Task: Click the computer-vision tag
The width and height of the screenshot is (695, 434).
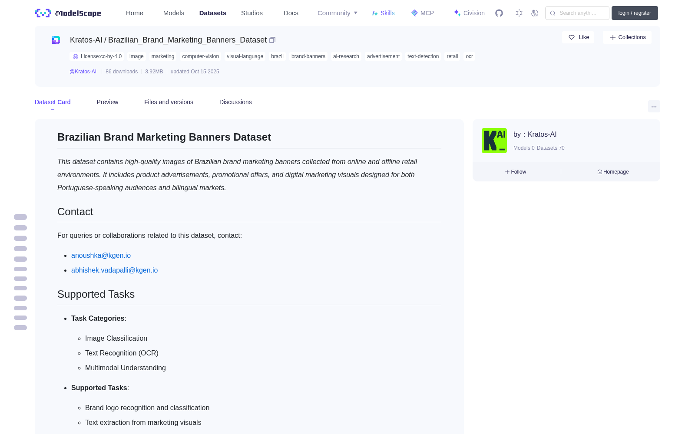Action: point(201,56)
